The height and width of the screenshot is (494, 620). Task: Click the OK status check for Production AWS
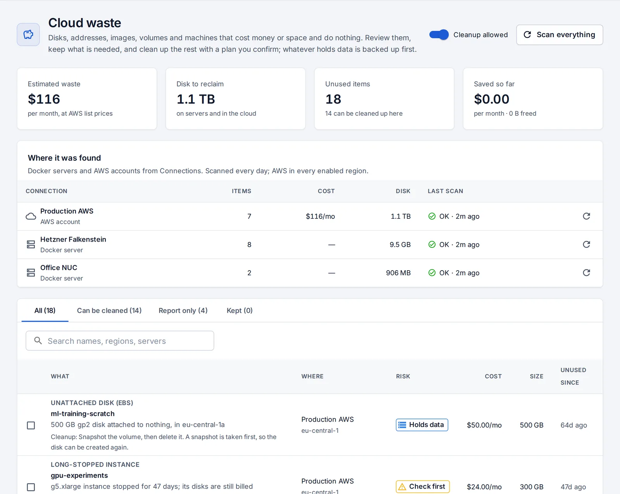point(432,216)
